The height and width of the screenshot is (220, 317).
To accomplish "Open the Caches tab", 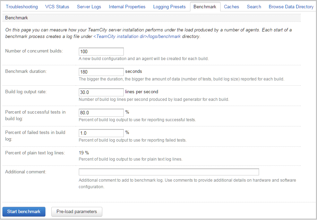I will point(231,7).
